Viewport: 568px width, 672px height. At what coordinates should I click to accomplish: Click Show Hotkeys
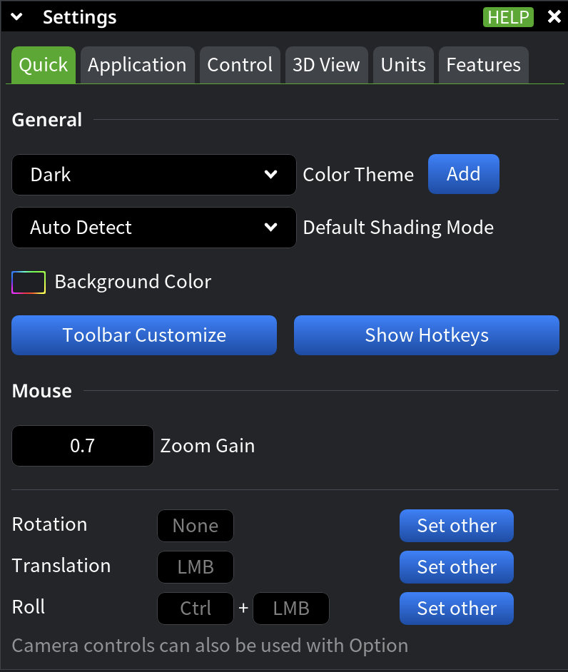click(x=426, y=335)
